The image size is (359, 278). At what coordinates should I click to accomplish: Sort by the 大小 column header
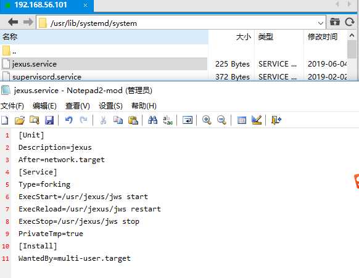click(x=231, y=36)
